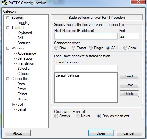
Task: Focus the Host Name input field
Action: pos(86,36)
